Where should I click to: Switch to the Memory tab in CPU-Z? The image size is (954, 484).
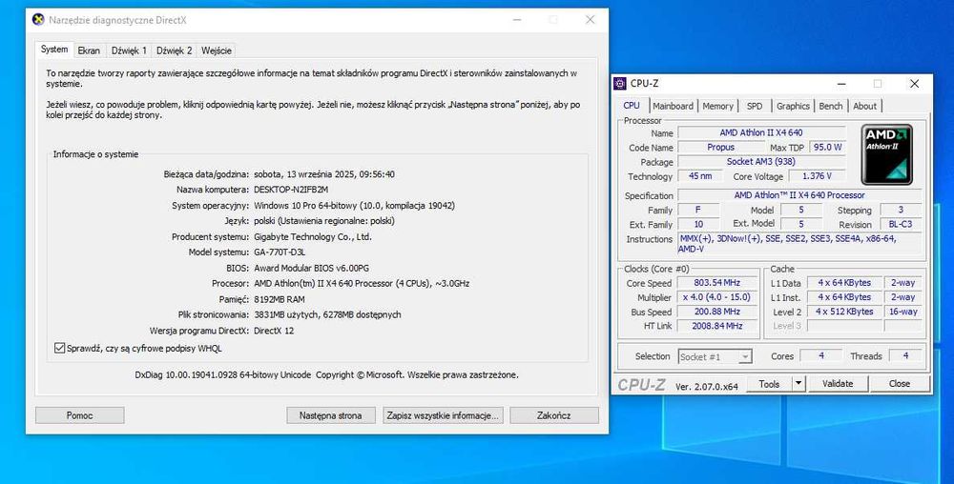pyautogui.click(x=718, y=106)
